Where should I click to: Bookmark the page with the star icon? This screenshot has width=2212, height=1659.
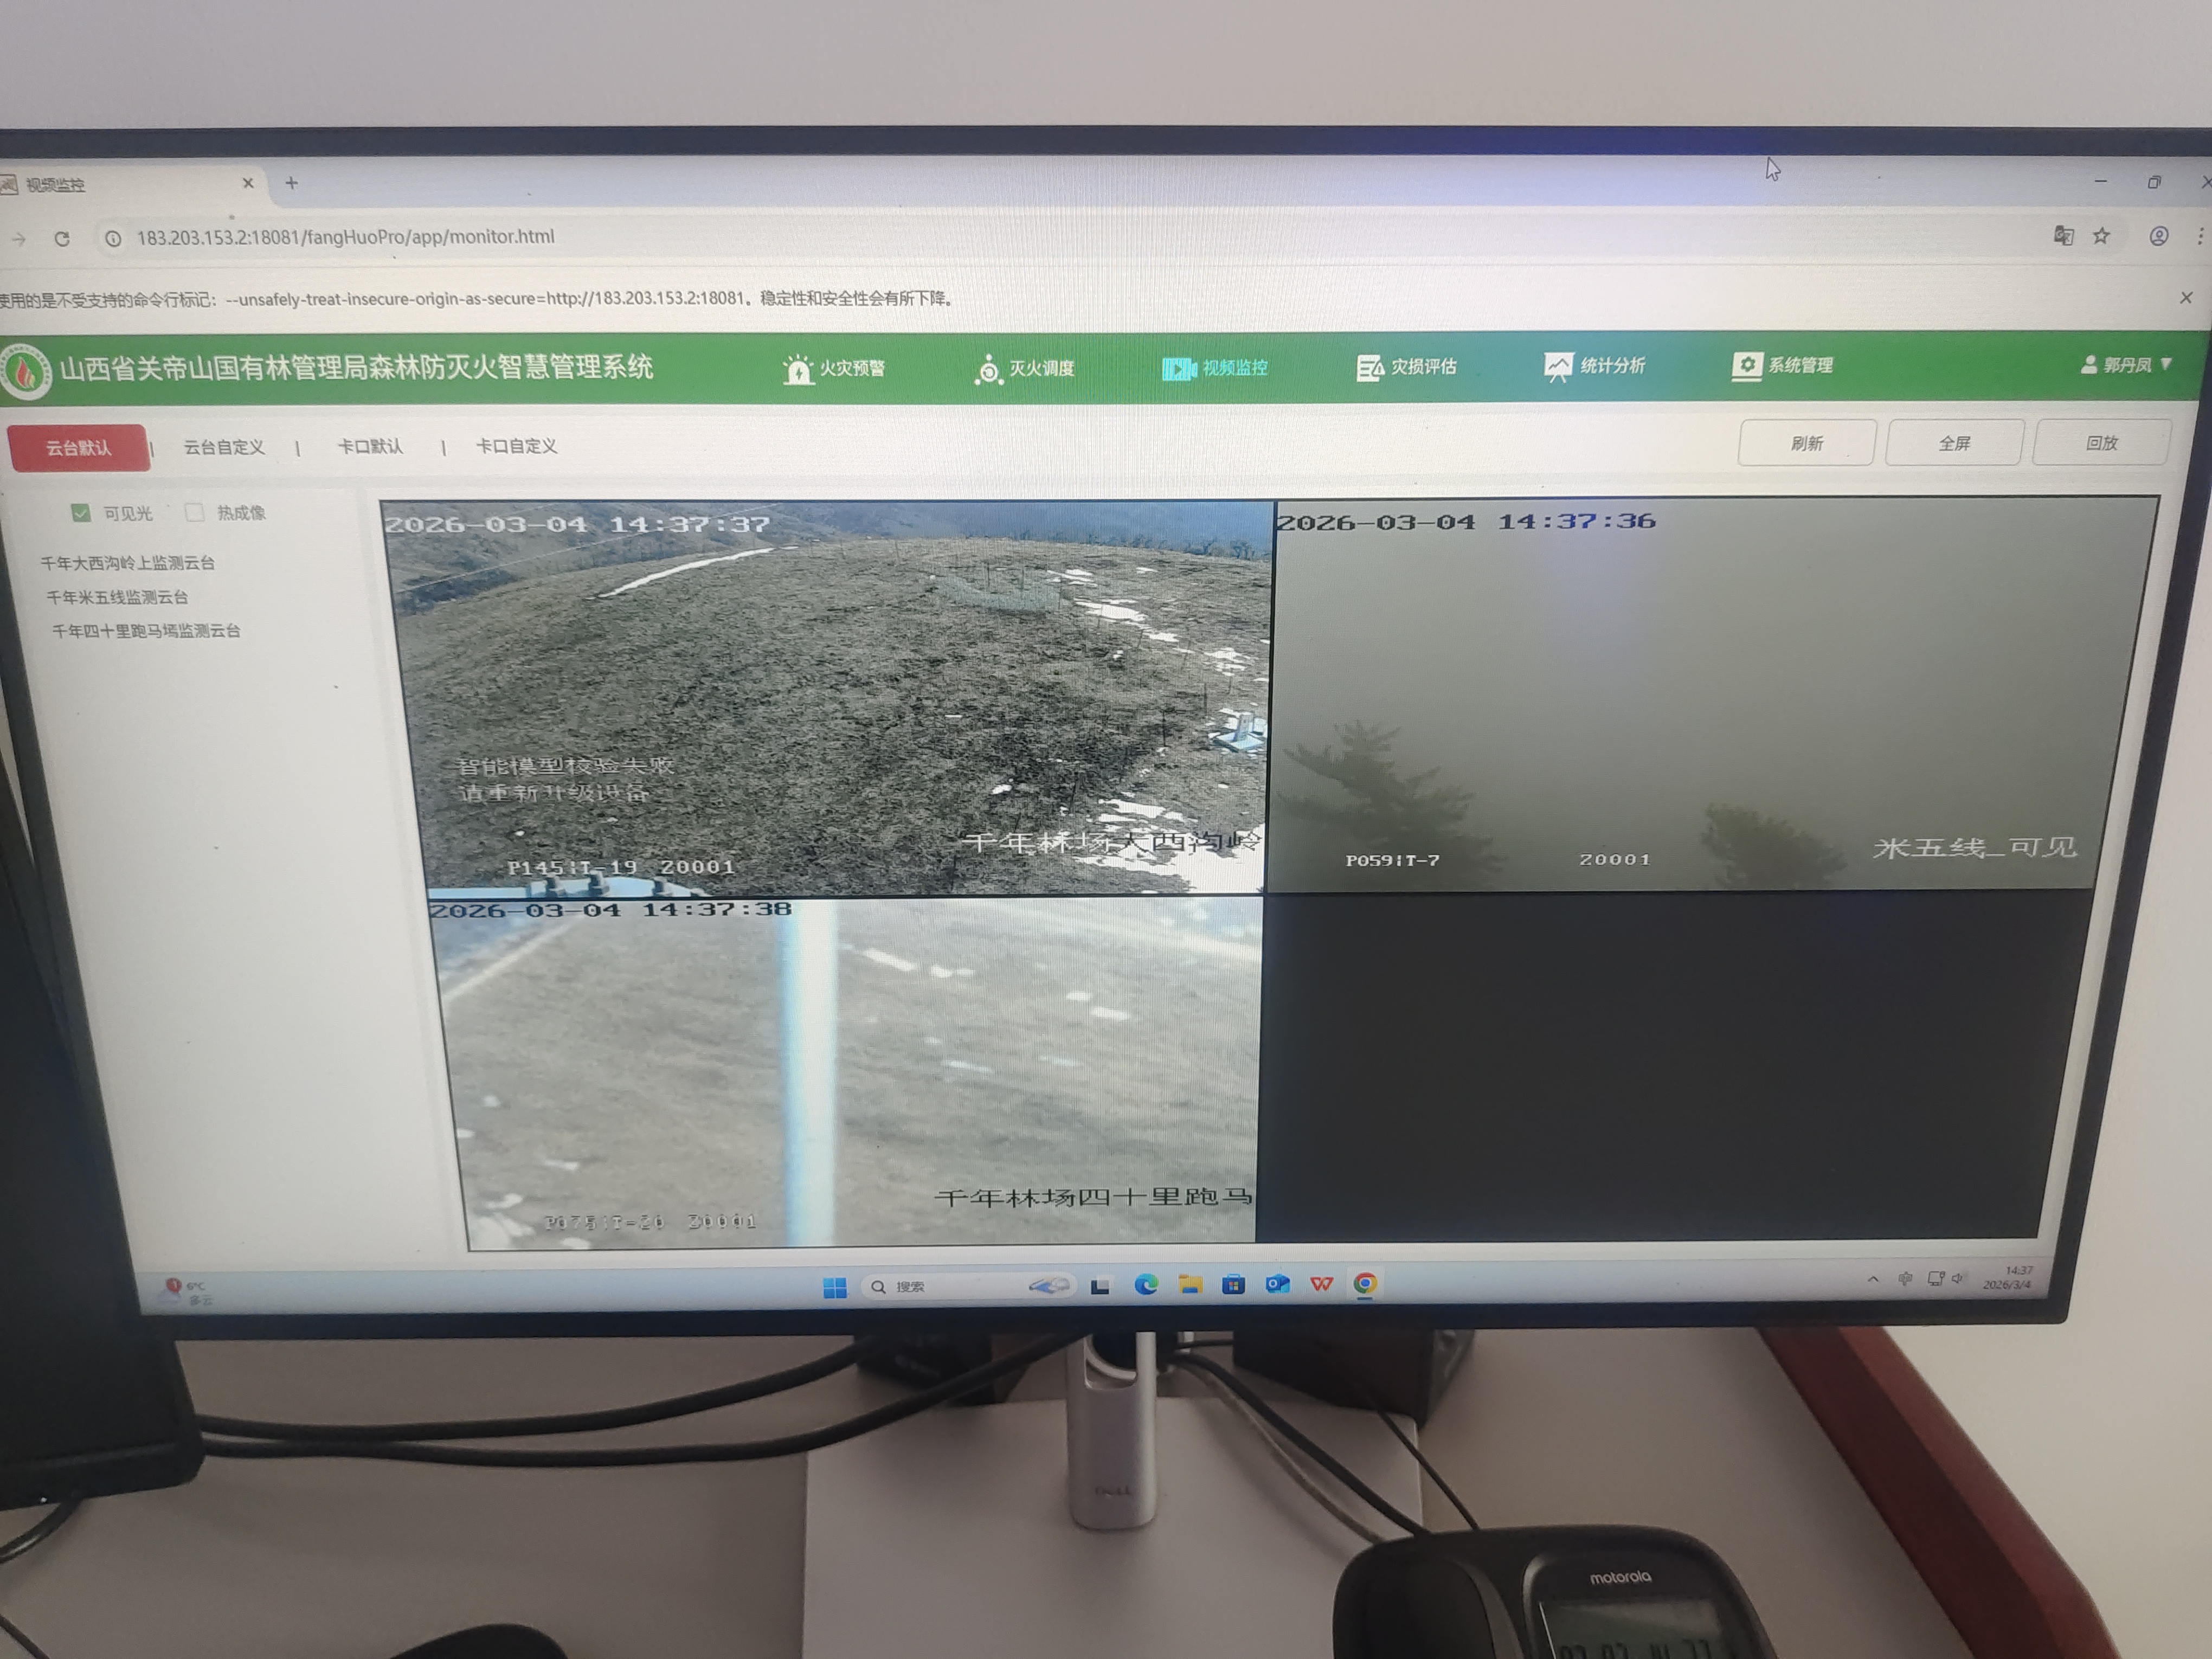click(x=2101, y=236)
